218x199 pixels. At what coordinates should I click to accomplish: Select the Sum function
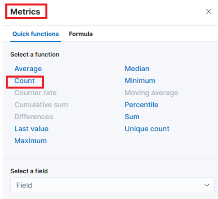pyautogui.click(x=132, y=117)
